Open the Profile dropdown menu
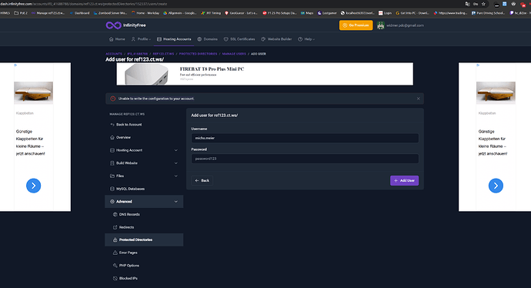The width and height of the screenshot is (531, 288). pyautogui.click(x=141, y=39)
